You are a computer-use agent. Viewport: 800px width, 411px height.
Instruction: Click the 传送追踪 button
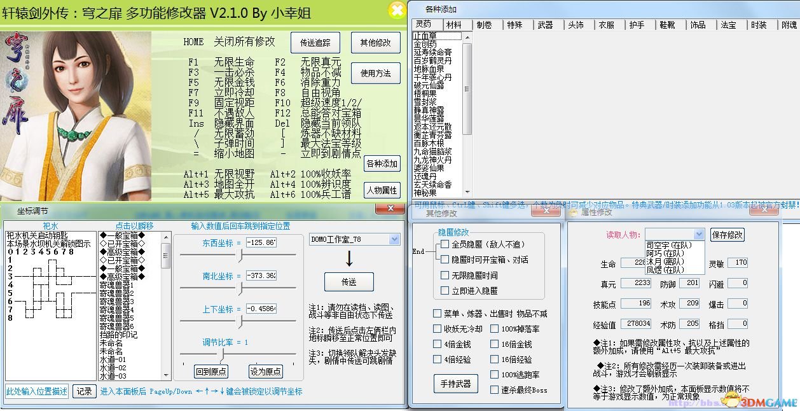(315, 43)
